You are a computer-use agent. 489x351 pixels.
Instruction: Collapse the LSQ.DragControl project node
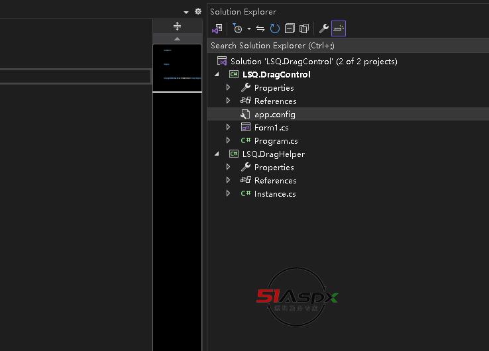point(217,75)
